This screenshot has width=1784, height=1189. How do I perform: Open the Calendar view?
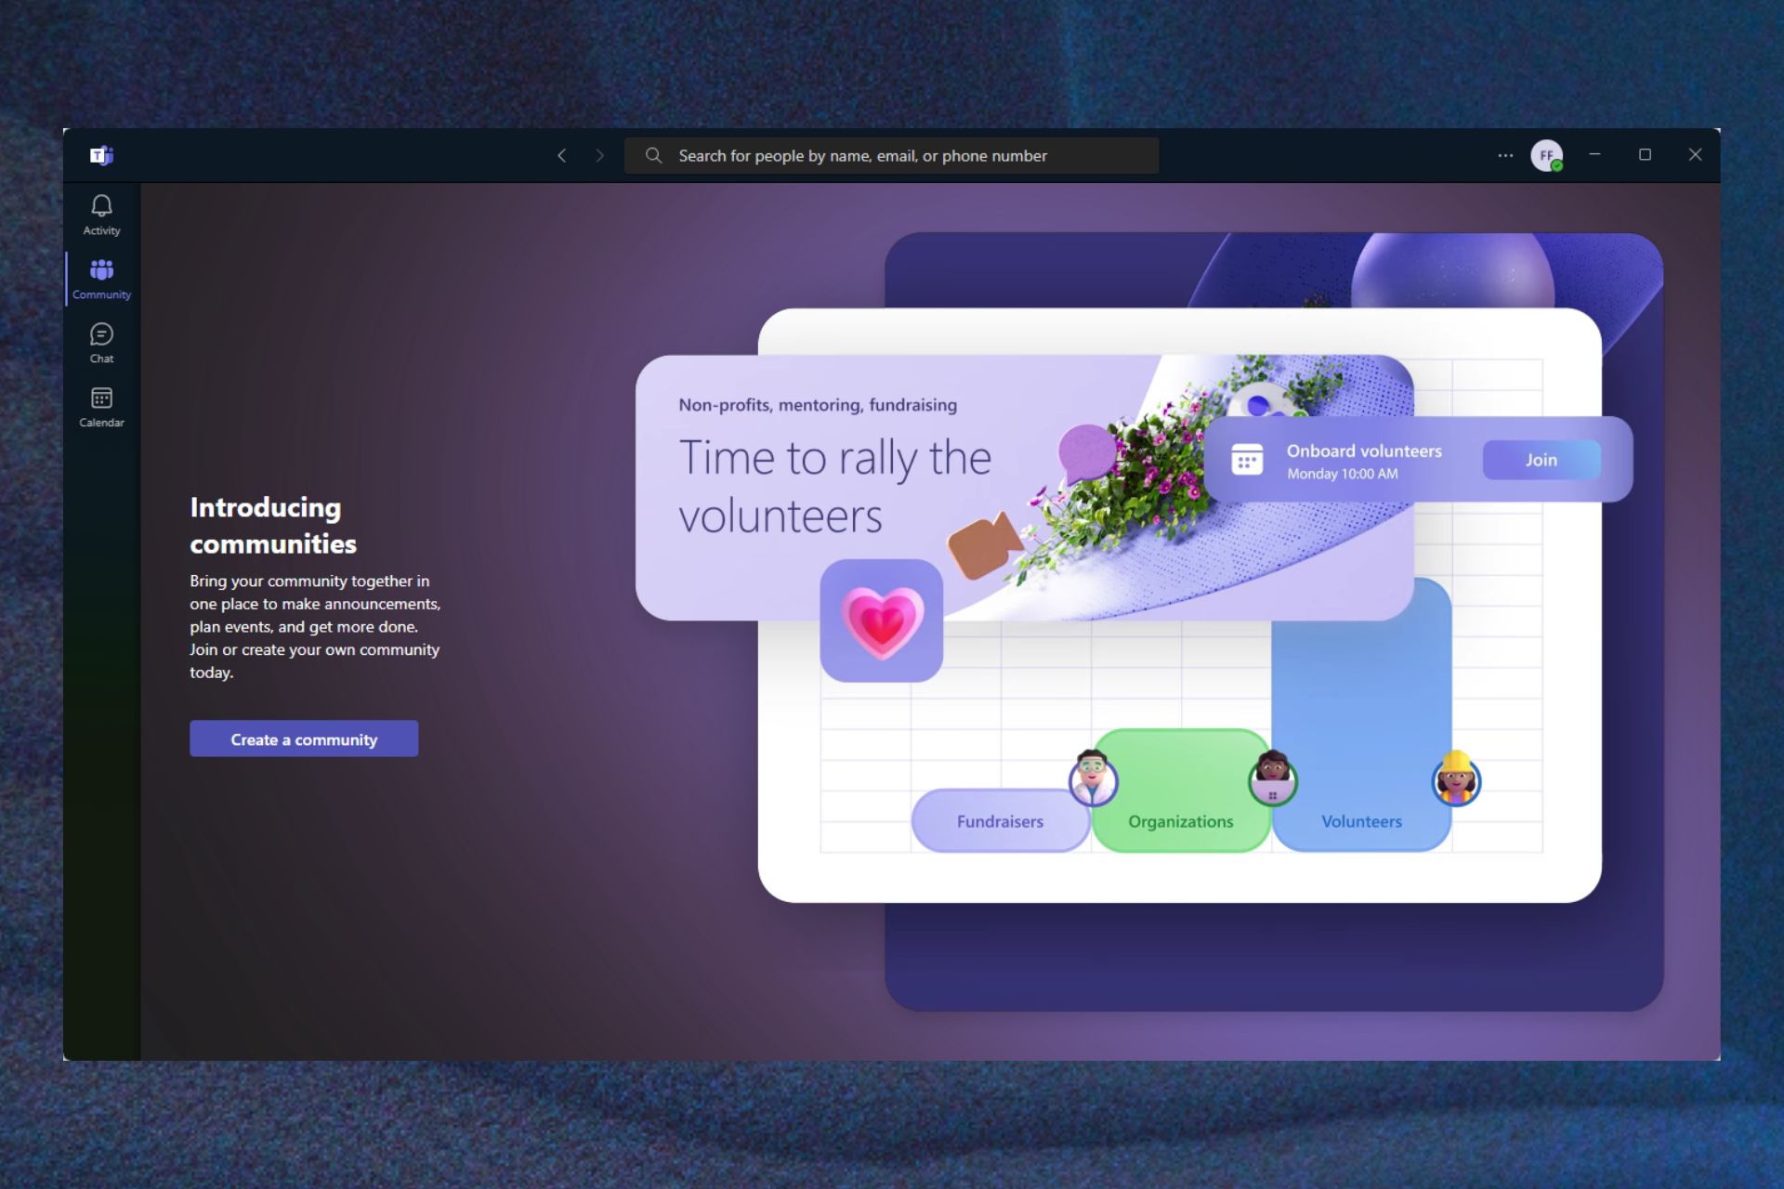pos(103,406)
